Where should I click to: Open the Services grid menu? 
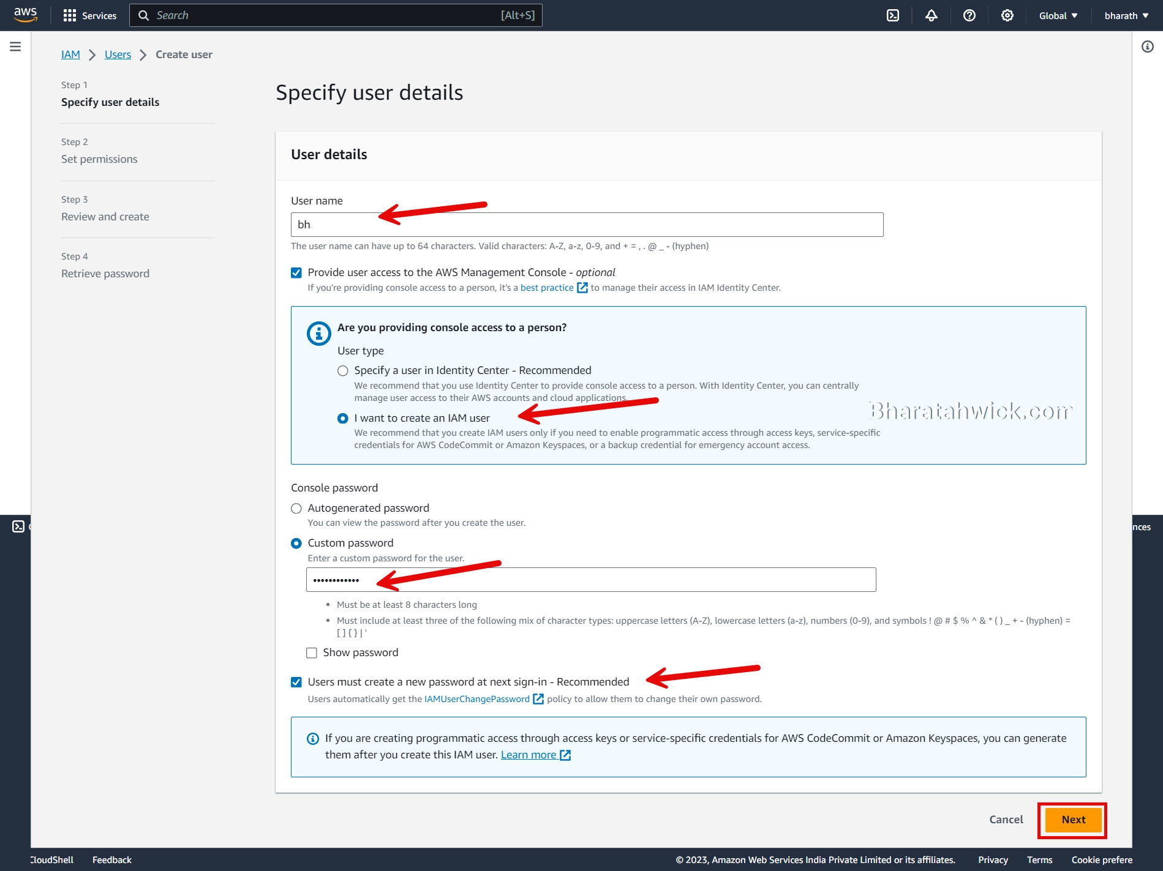(x=90, y=15)
